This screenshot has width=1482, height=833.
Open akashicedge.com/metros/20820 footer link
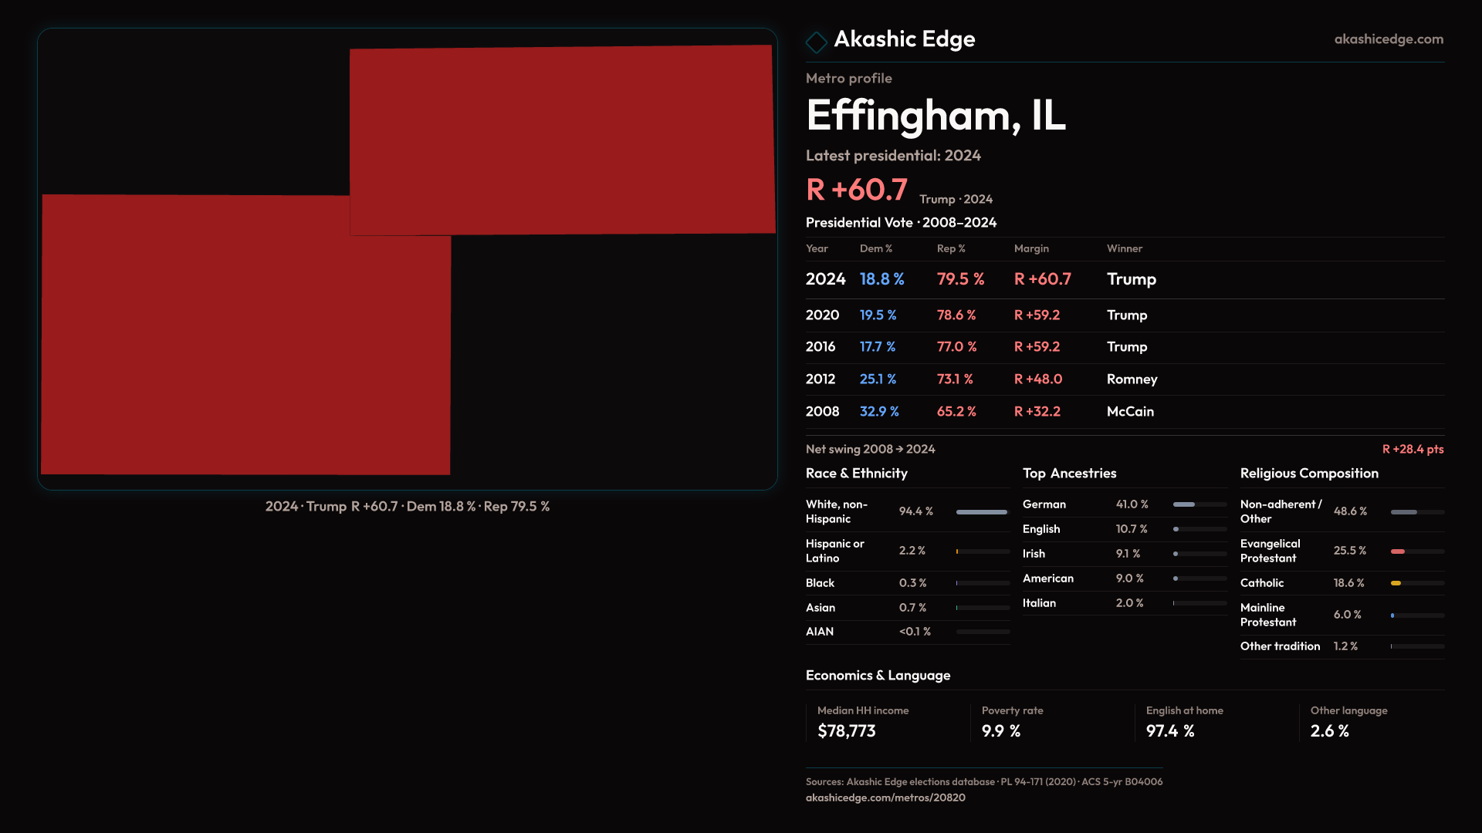click(885, 798)
